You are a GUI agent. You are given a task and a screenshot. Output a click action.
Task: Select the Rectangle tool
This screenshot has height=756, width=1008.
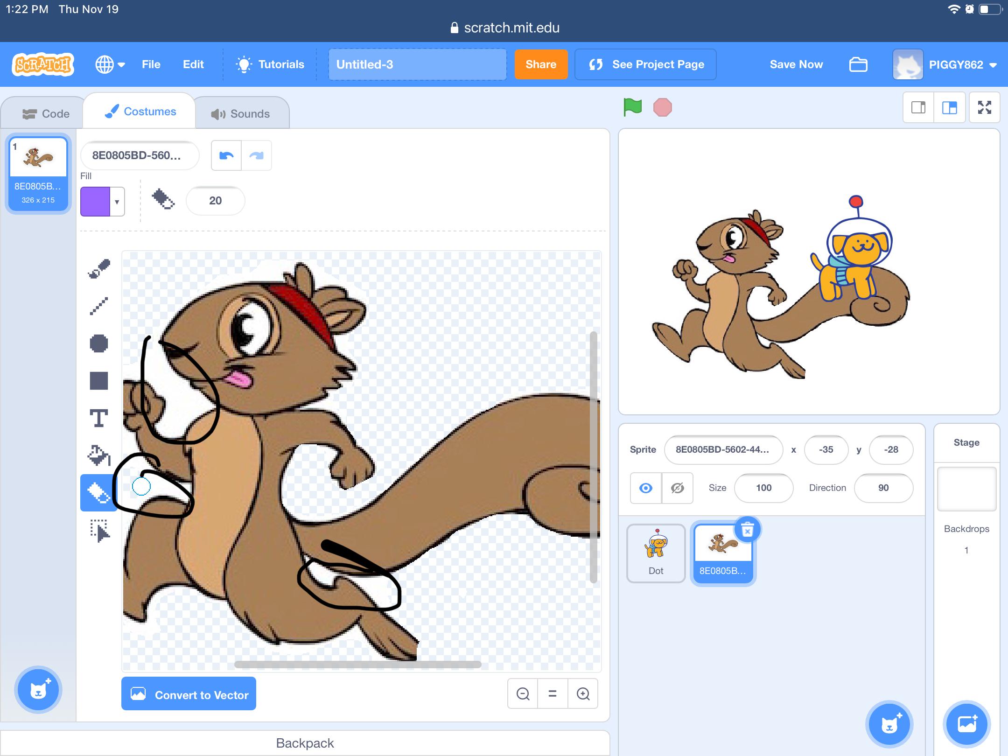pos(99,381)
